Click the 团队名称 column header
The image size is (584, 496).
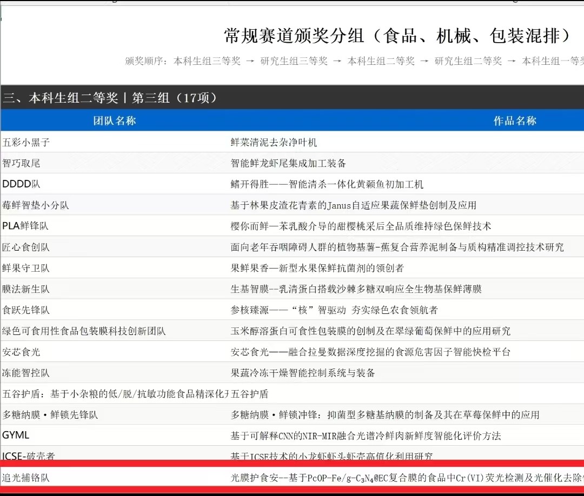tap(115, 120)
